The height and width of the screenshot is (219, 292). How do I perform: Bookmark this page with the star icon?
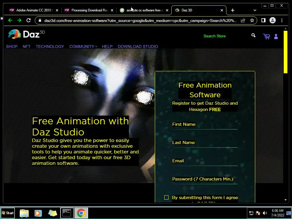(252, 20)
